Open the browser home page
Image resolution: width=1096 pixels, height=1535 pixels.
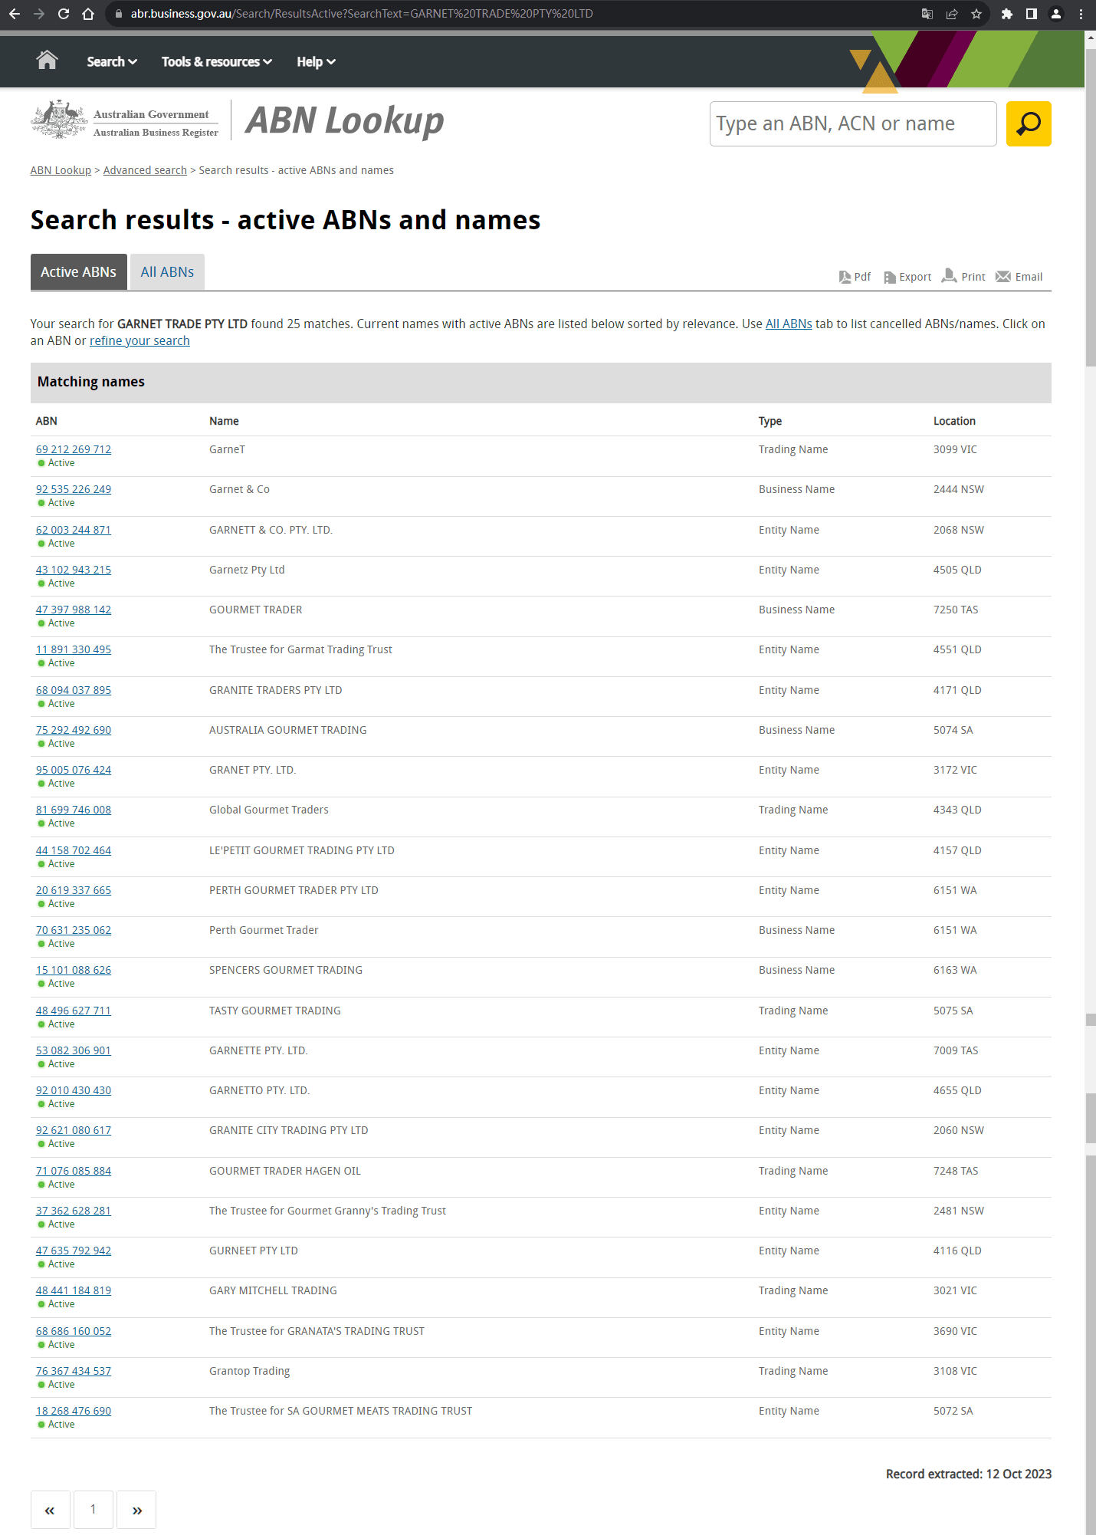(x=88, y=14)
